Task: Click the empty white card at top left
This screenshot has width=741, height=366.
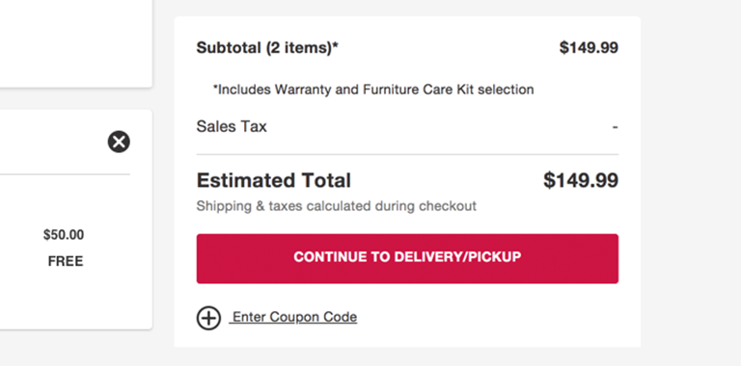Action: 75,43
